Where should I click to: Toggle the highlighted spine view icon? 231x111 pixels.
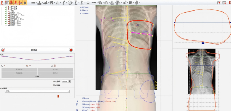11,3
